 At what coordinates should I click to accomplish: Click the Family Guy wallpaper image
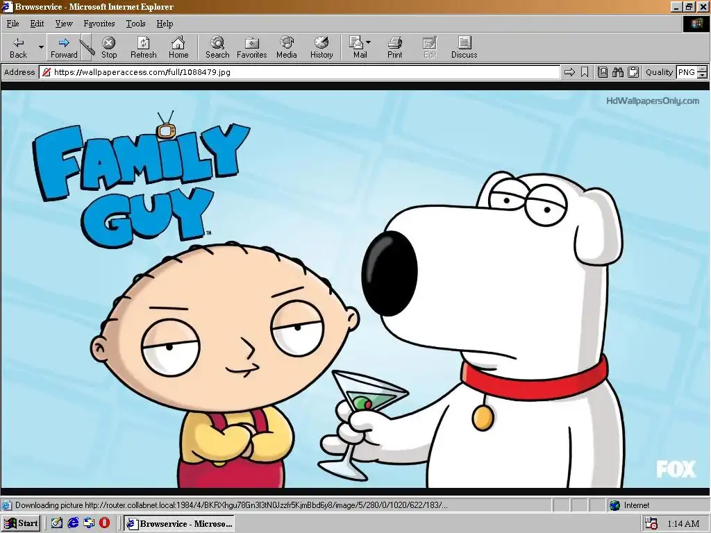click(x=355, y=289)
